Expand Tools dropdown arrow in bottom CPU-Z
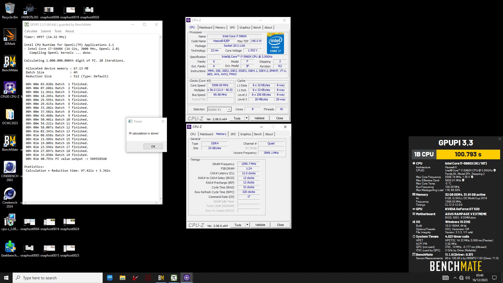This screenshot has height=283, width=503. pos(247,225)
